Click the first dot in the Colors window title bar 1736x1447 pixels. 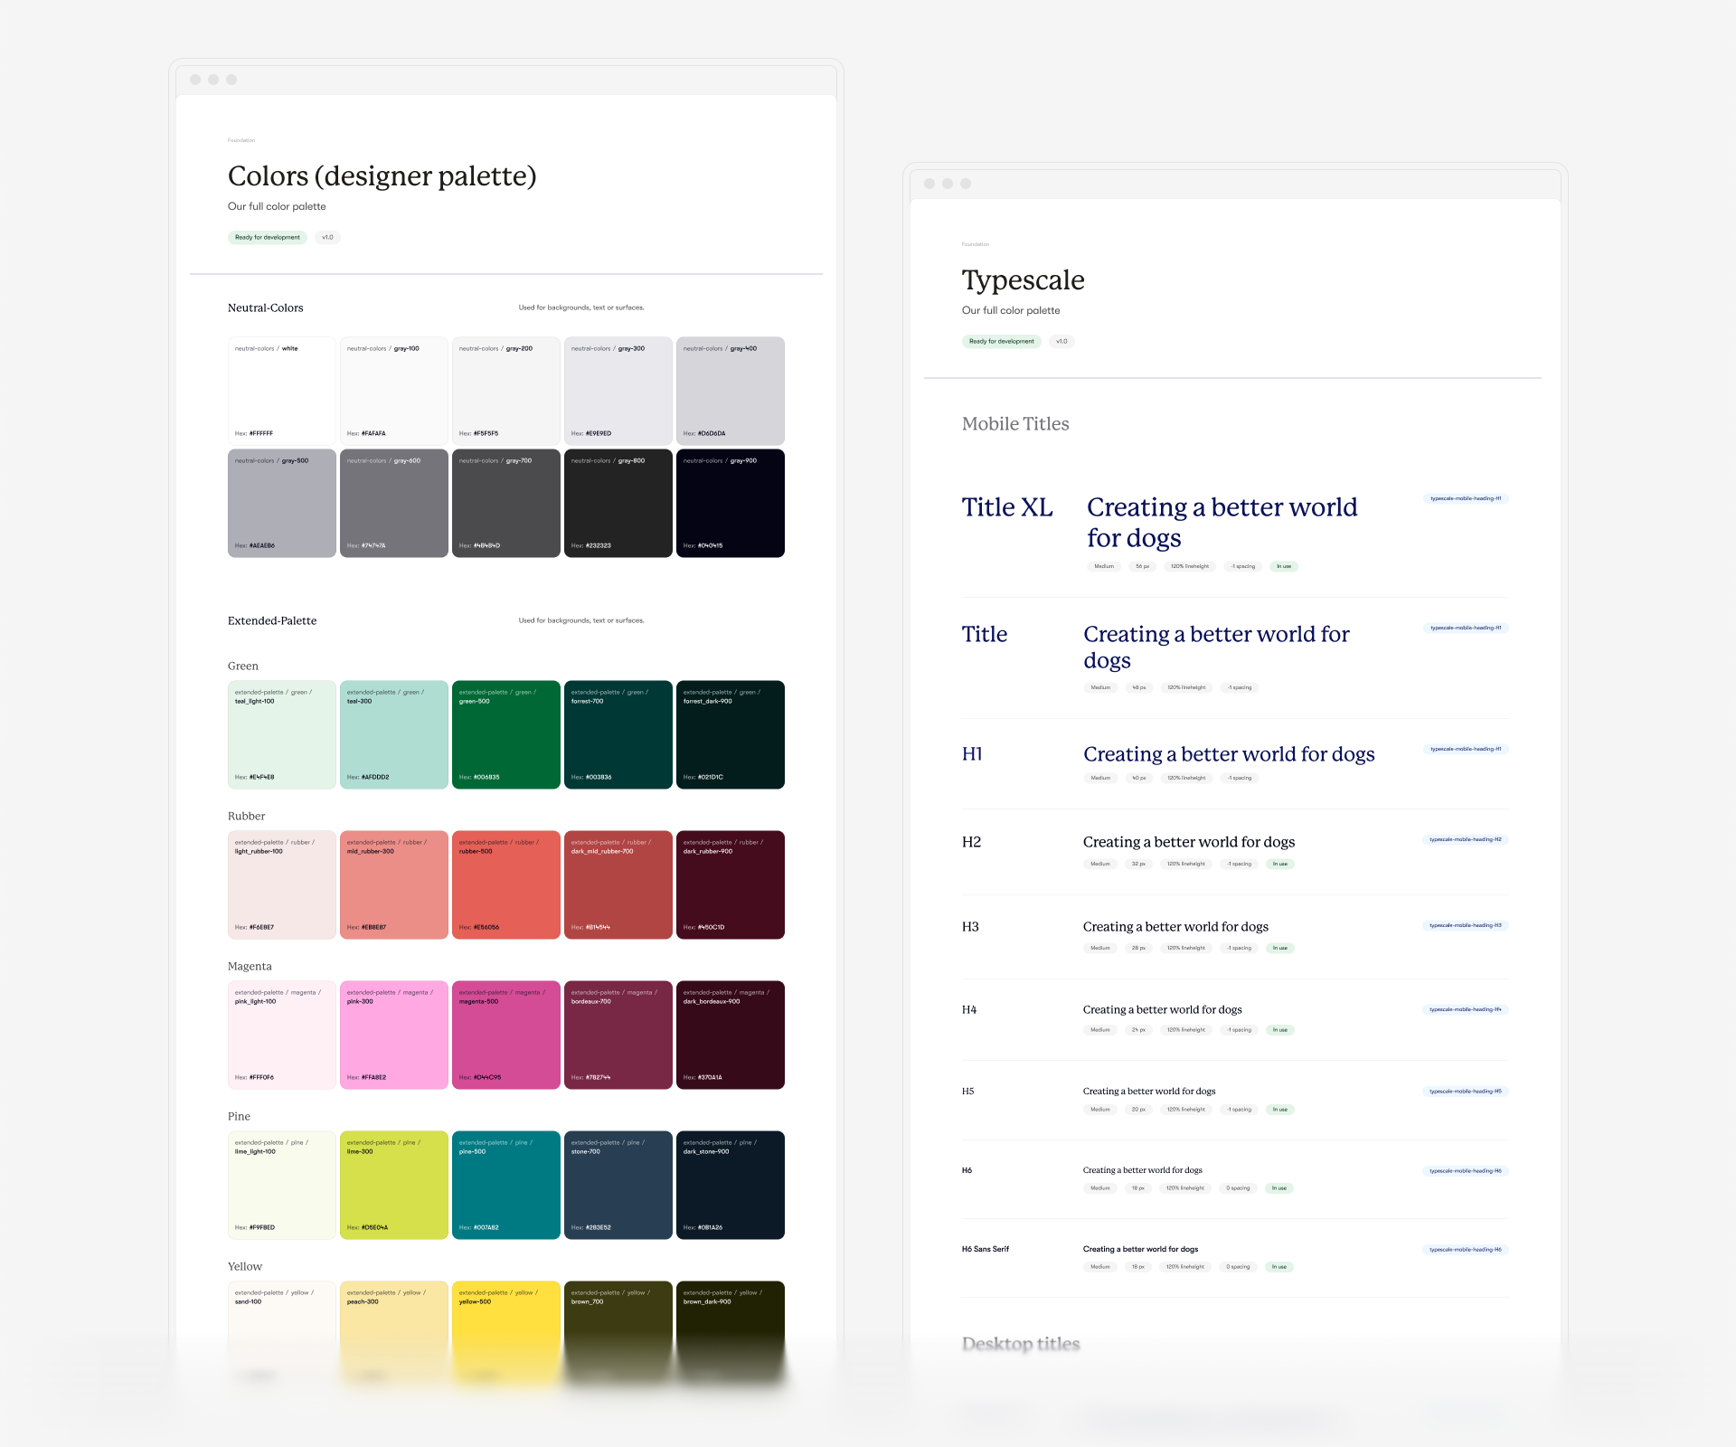tap(195, 80)
